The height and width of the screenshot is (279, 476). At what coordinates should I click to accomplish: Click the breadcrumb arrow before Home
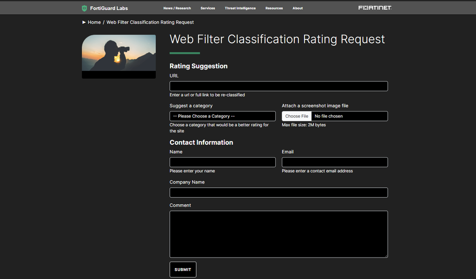pos(84,22)
